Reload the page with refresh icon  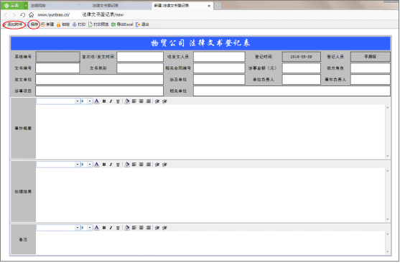pos(23,15)
